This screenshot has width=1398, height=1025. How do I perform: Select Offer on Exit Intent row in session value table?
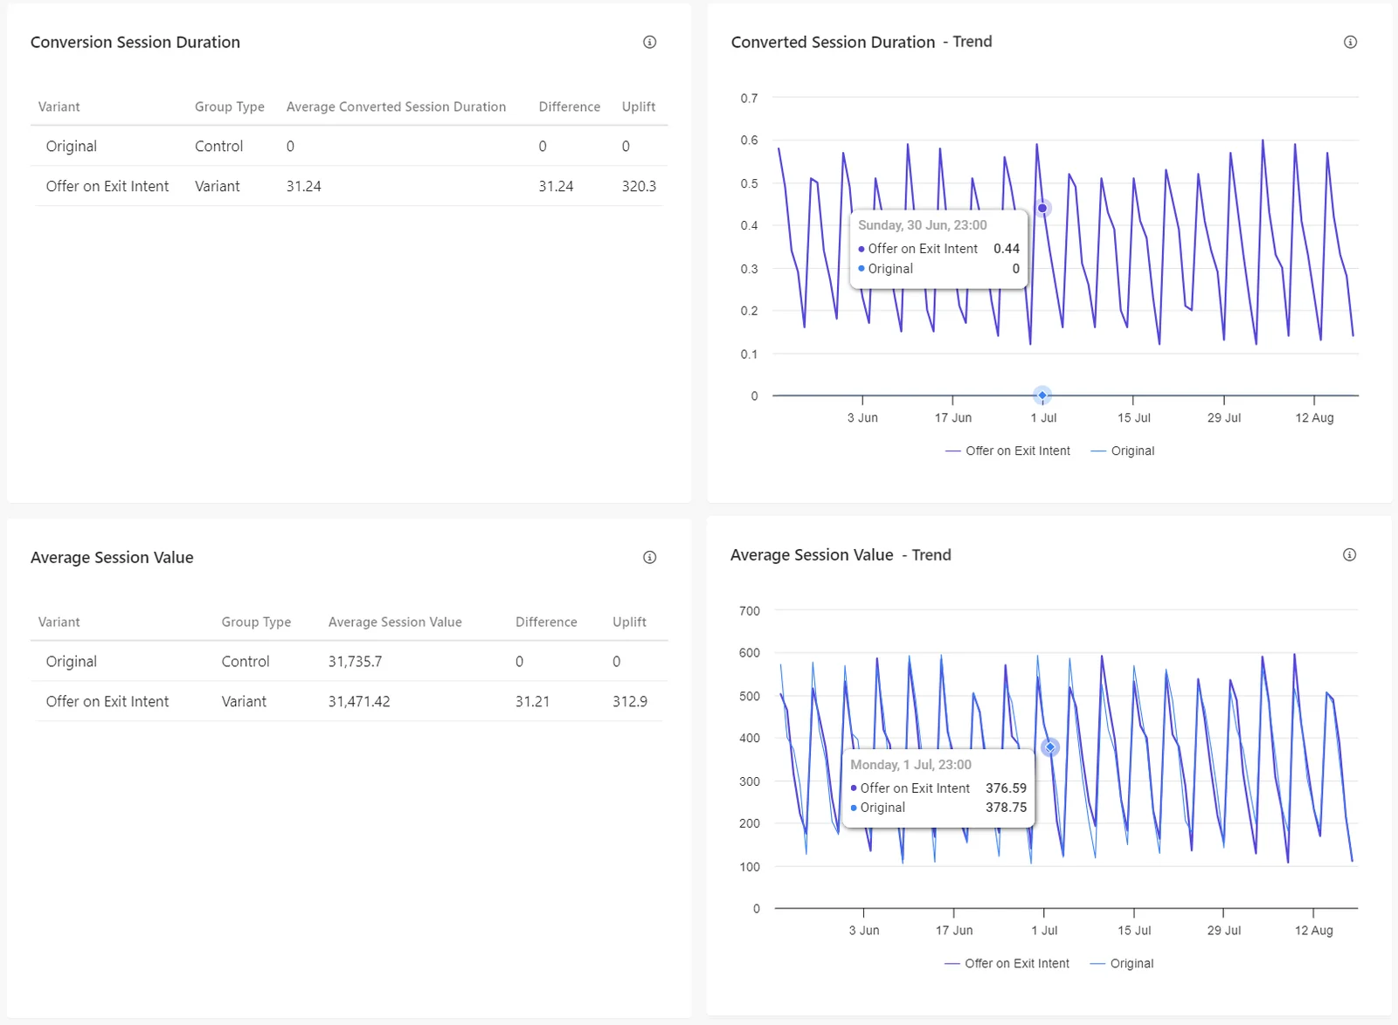coord(349,701)
